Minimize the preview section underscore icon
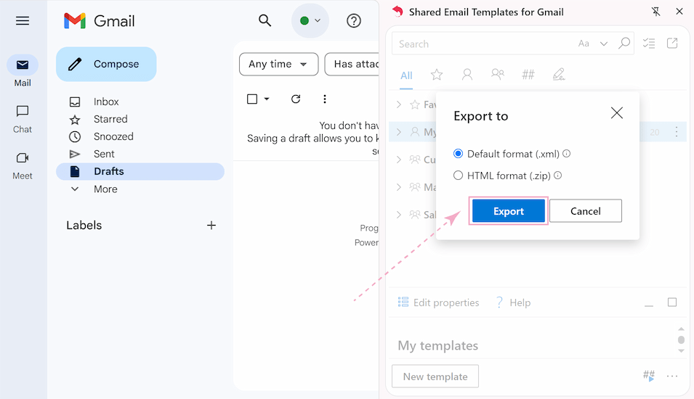Screen dimensions: 694x399 (649, 305)
